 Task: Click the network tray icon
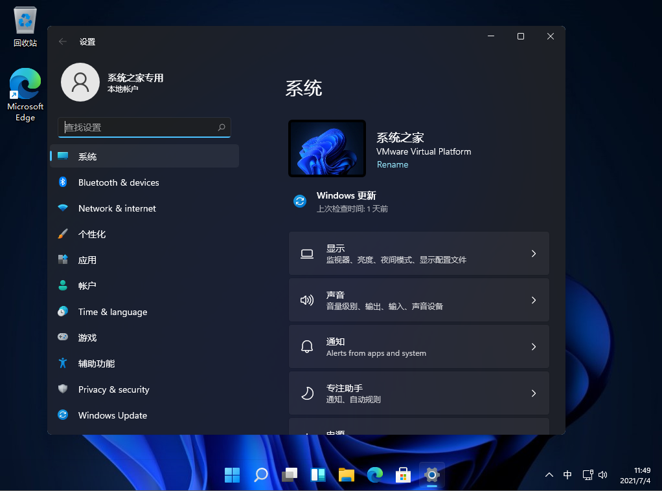[588, 475]
